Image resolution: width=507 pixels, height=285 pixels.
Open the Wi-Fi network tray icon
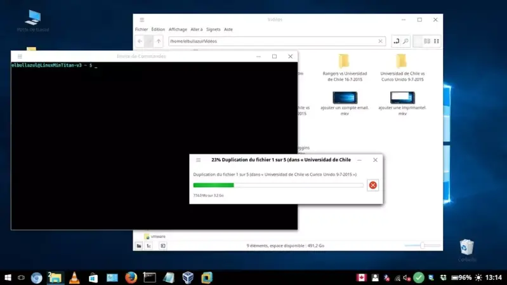point(397,277)
